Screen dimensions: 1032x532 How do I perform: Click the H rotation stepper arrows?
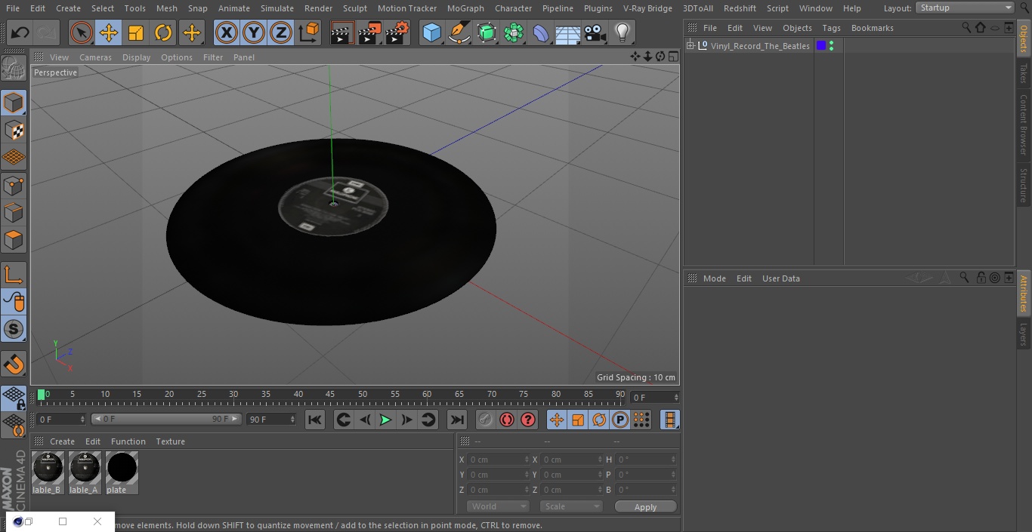coord(675,460)
